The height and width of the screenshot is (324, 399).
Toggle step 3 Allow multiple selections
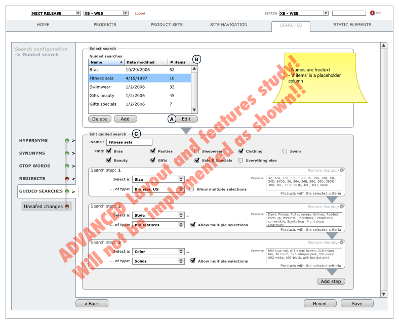(x=193, y=261)
